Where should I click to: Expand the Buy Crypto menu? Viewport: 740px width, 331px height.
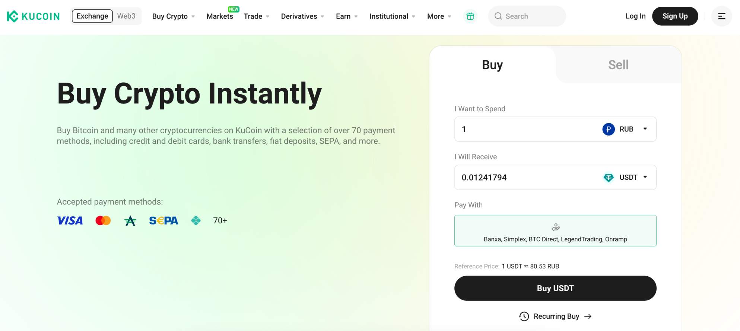click(173, 16)
